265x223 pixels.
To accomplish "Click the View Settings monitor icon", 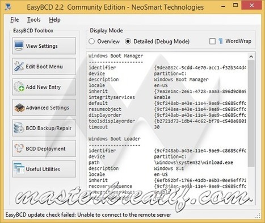I will 19,46.
